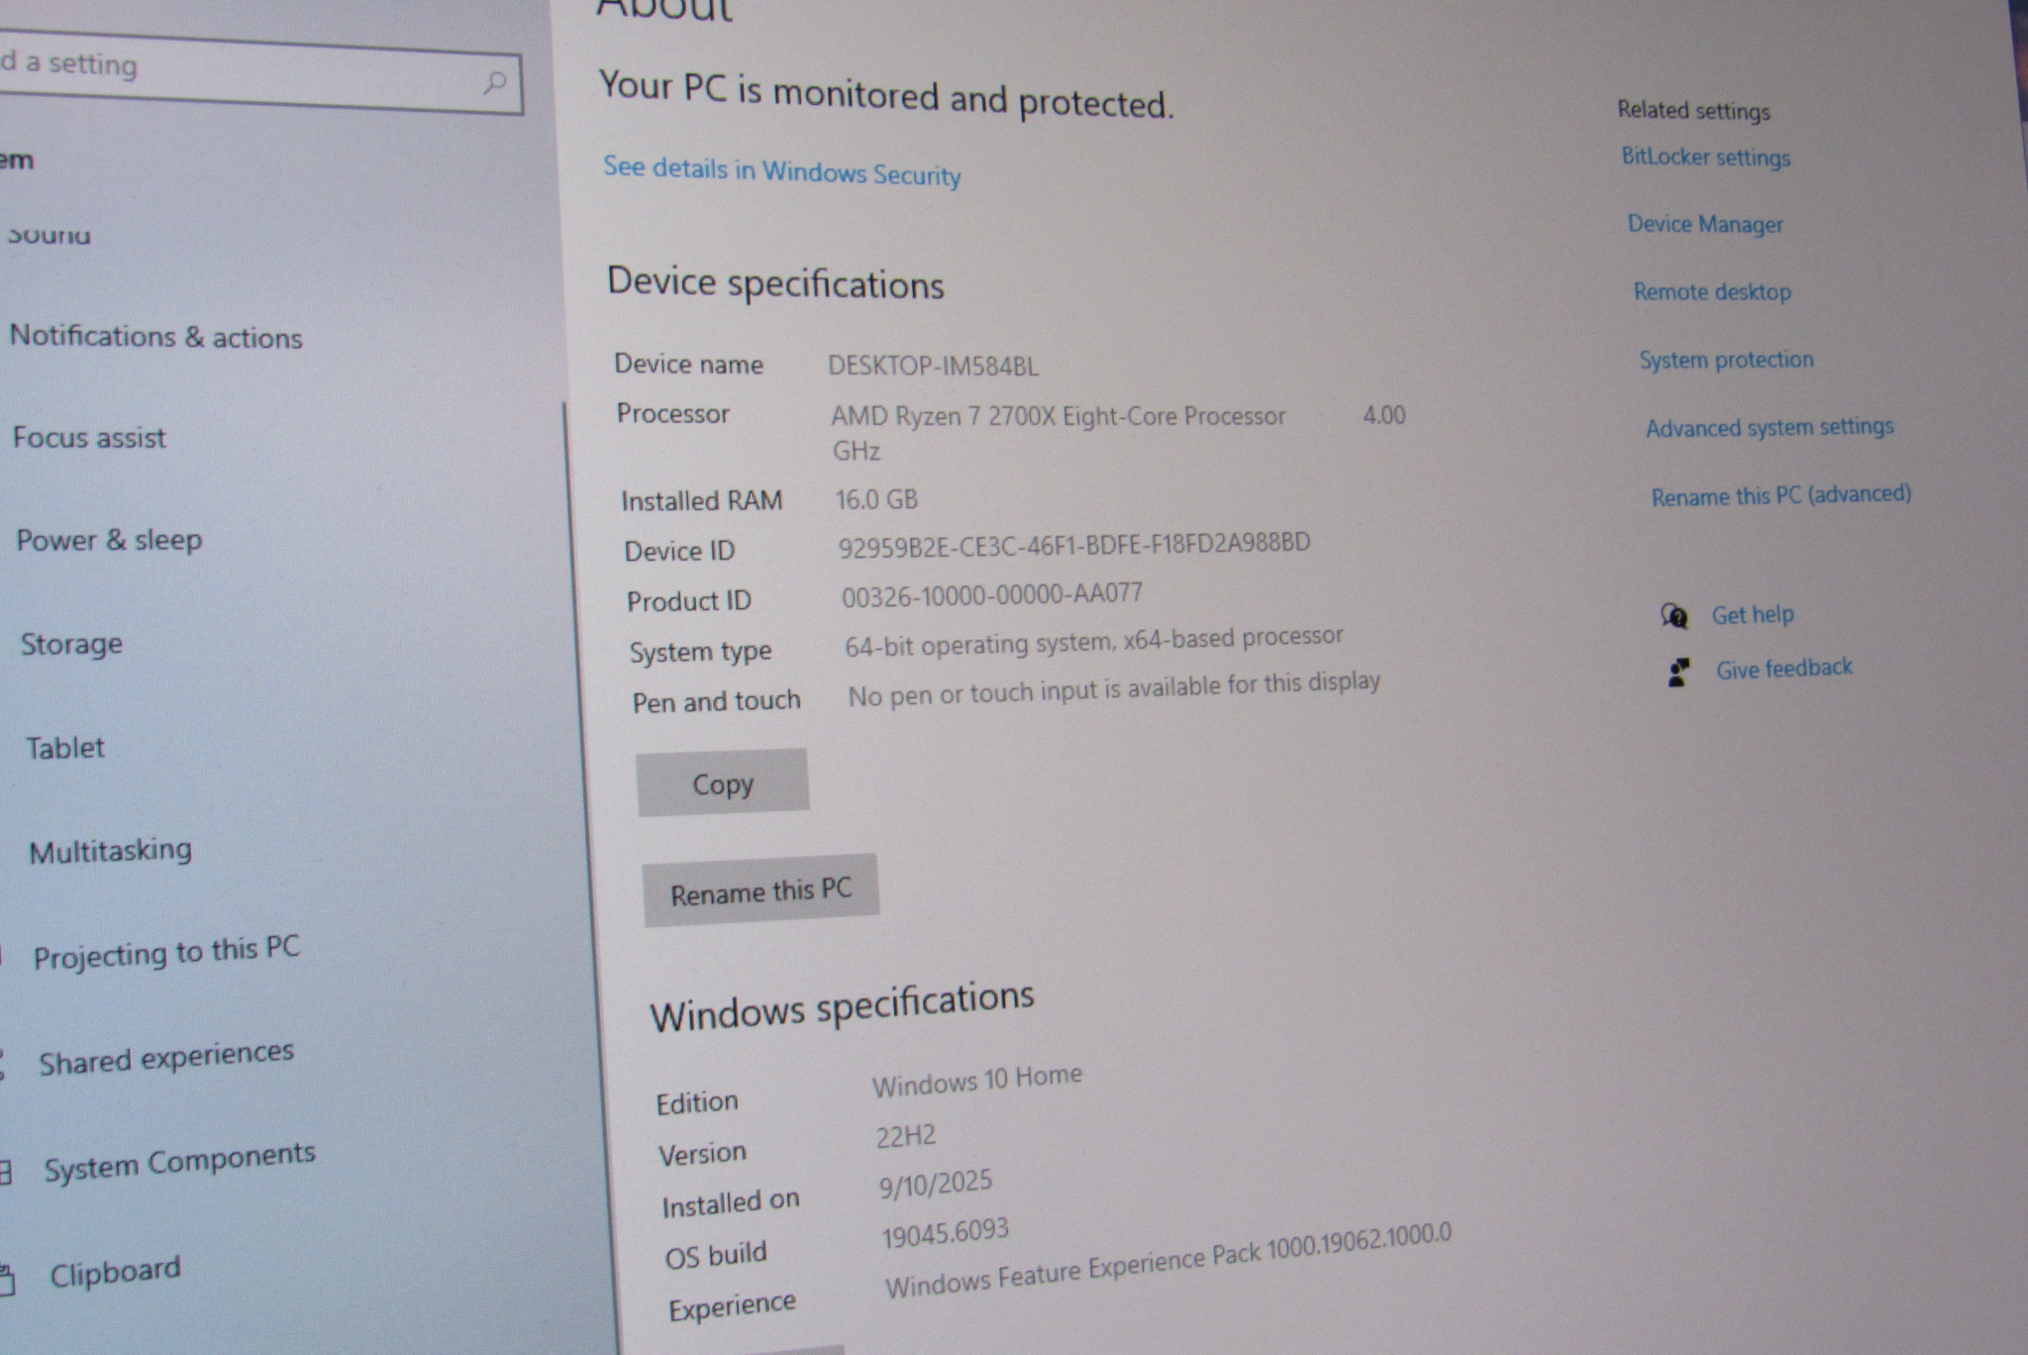This screenshot has width=2028, height=1355.
Task: Click the Get help icon
Action: tap(1674, 616)
